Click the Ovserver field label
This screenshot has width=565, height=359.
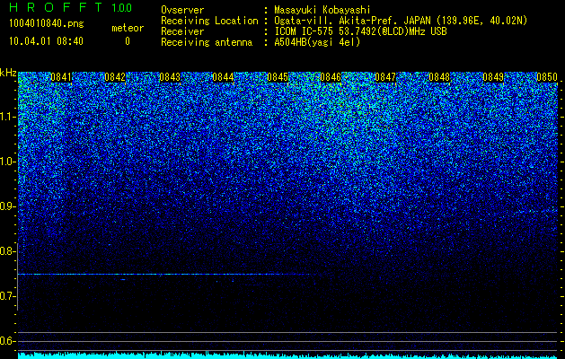click(182, 10)
